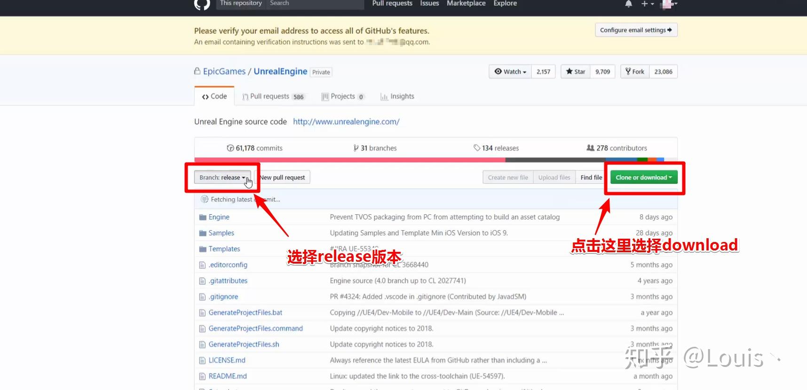This screenshot has height=390, width=807.
Task: Switch to the Code tab
Action: (214, 96)
